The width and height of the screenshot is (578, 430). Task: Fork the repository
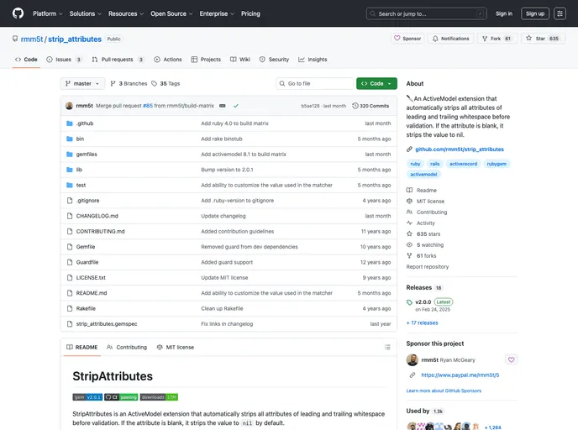(497, 39)
